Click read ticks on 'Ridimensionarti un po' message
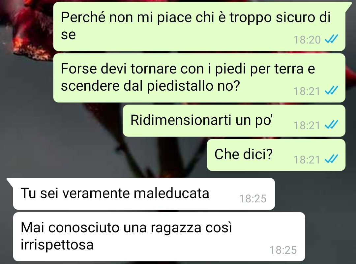 click(x=331, y=125)
